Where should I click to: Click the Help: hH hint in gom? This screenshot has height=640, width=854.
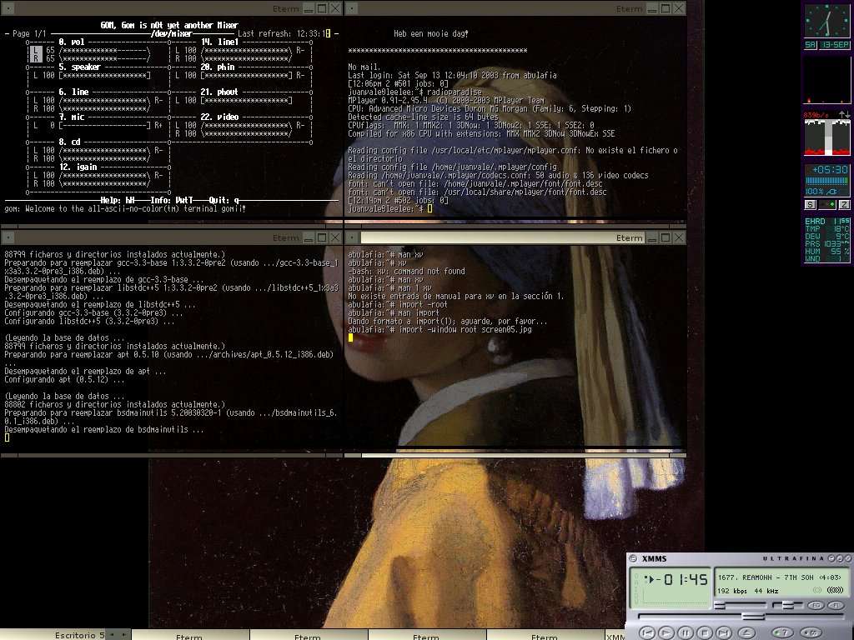tap(118, 200)
